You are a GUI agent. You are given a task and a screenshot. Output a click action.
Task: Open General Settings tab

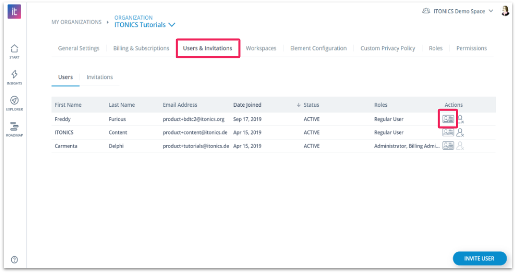click(79, 48)
